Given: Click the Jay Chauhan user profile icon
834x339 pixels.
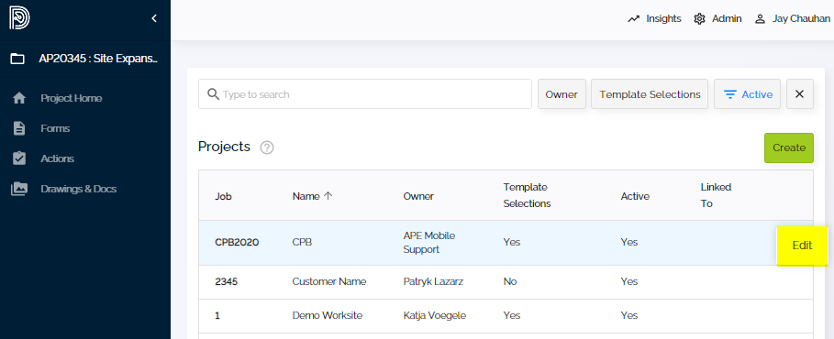Looking at the screenshot, I should [x=760, y=19].
